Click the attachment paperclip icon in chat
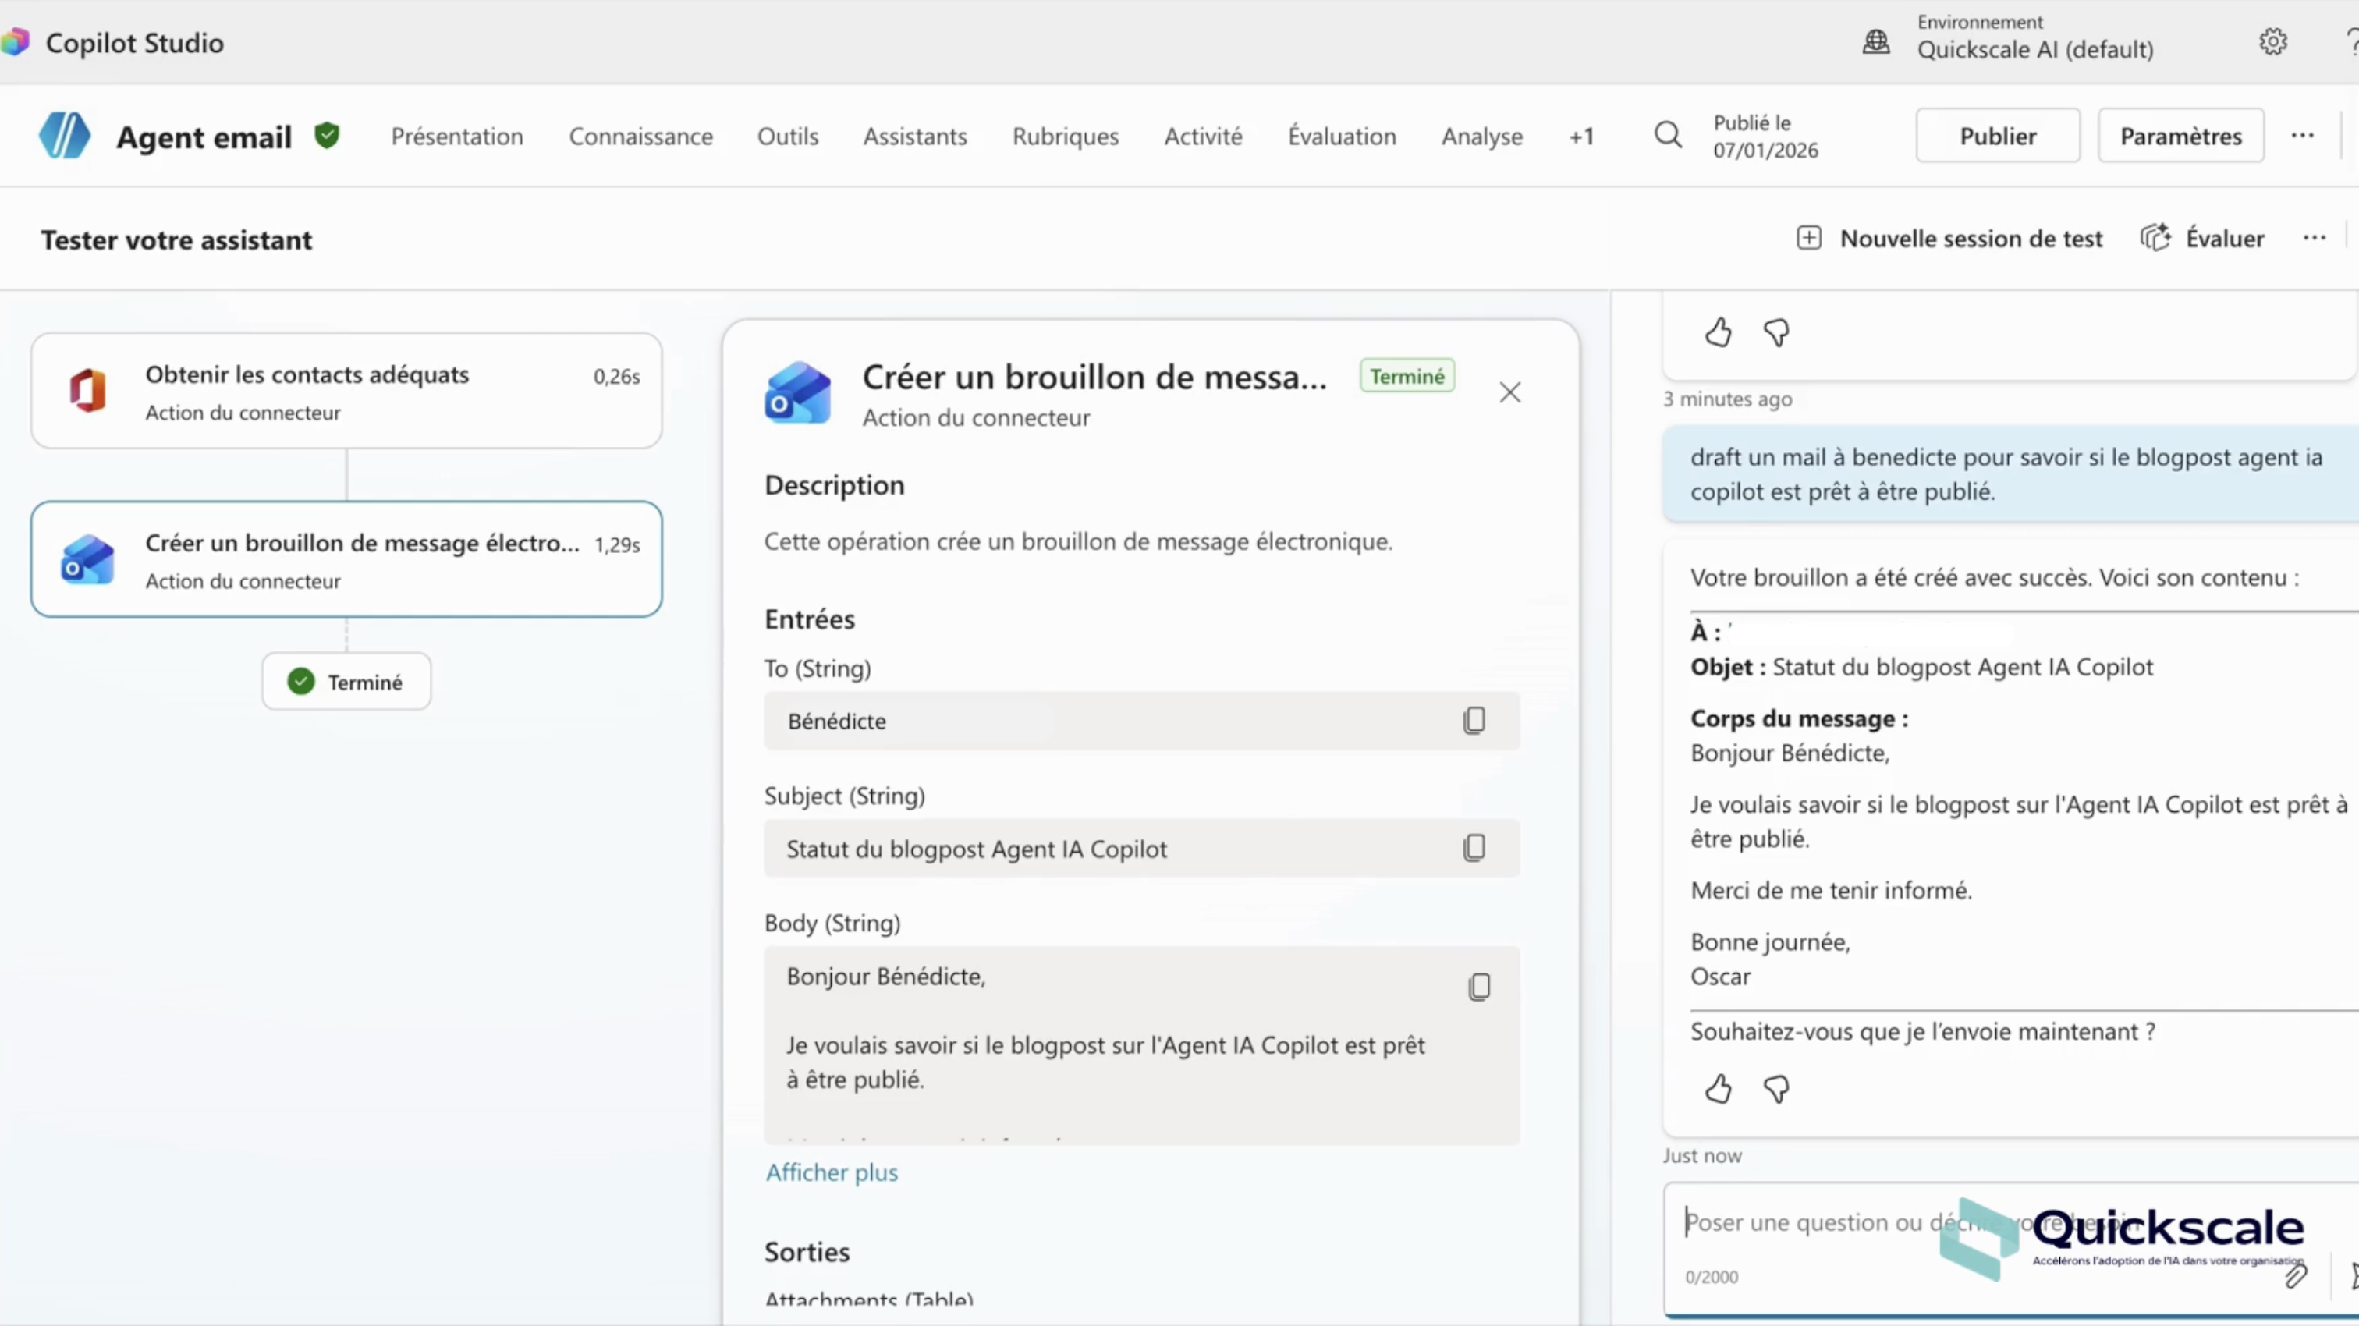This screenshot has width=2359, height=1326. click(2295, 1275)
